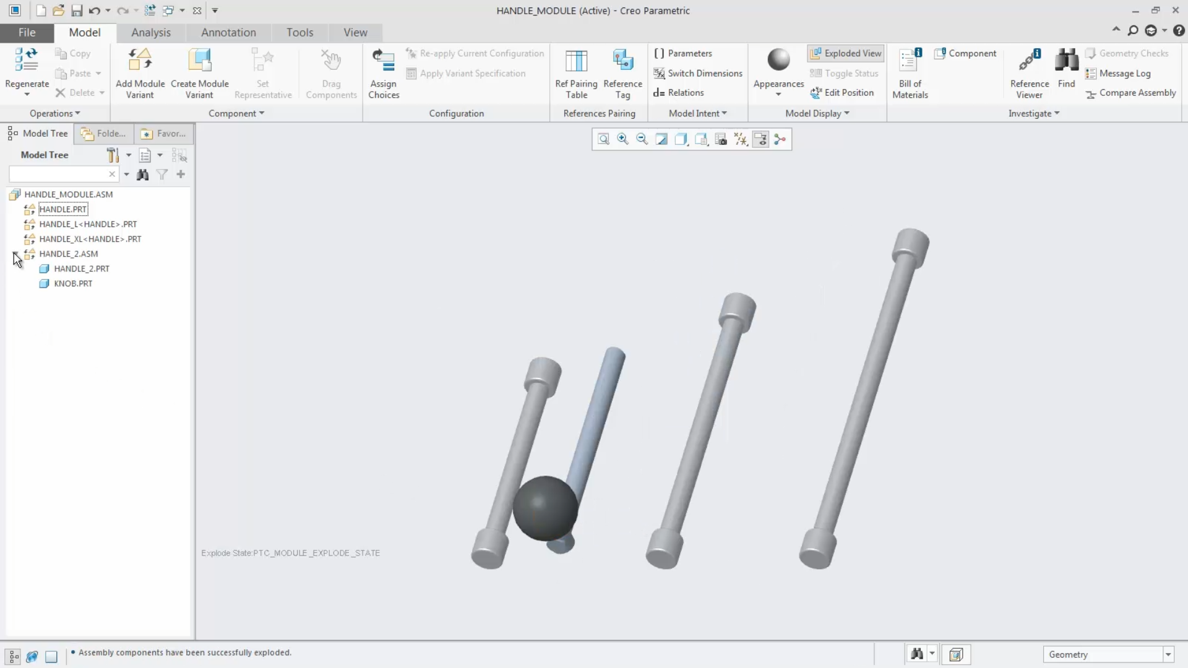This screenshot has width=1188, height=668.
Task: Click the Refit view icon
Action: 603,139
